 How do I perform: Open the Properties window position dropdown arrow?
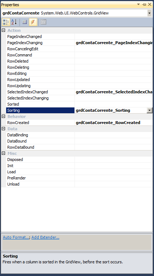coord(138,4)
